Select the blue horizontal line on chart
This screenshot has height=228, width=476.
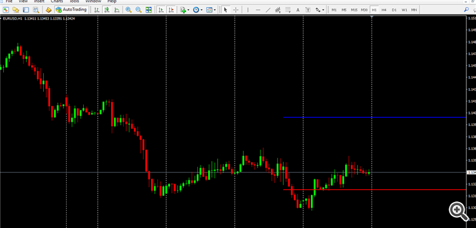point(374,117)
